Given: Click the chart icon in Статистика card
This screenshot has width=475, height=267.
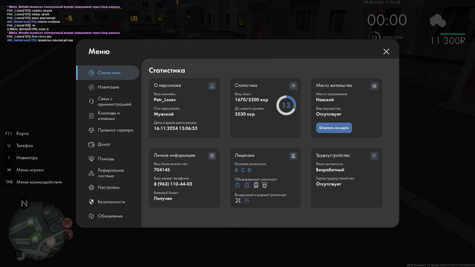Looking at the screenshot, I should tap(293, 86).
